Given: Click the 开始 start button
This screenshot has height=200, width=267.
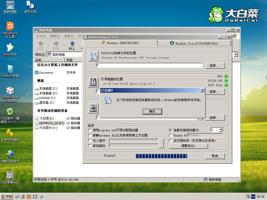Looking at the screenshot, I should click(7, 196).
